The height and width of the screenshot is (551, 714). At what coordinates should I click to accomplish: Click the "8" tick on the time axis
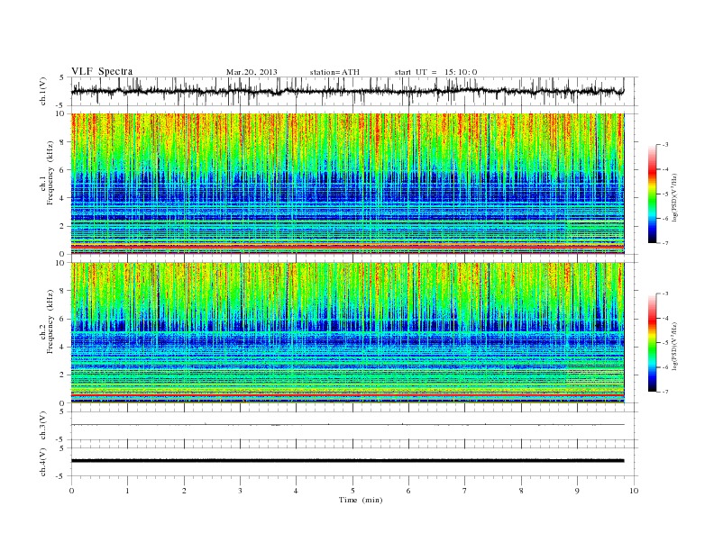[521, 491]
